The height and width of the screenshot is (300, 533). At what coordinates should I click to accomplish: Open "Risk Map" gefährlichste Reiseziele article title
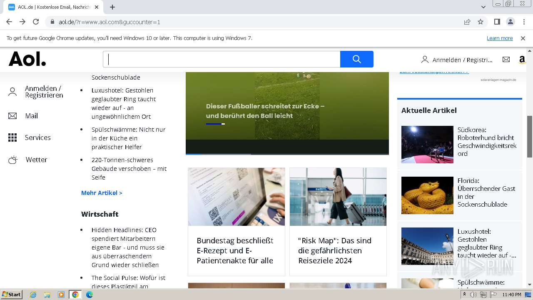click(x=335, y=251)
